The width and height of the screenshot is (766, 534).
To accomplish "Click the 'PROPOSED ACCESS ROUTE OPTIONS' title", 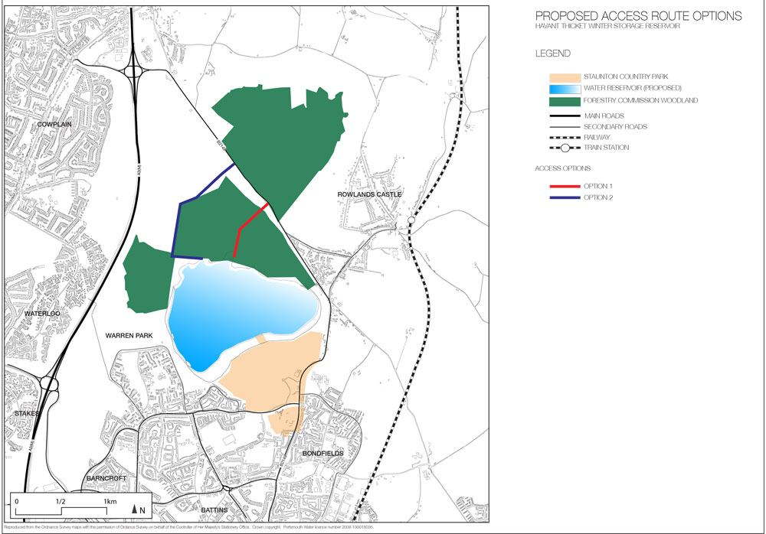I will tap(639, 16).
